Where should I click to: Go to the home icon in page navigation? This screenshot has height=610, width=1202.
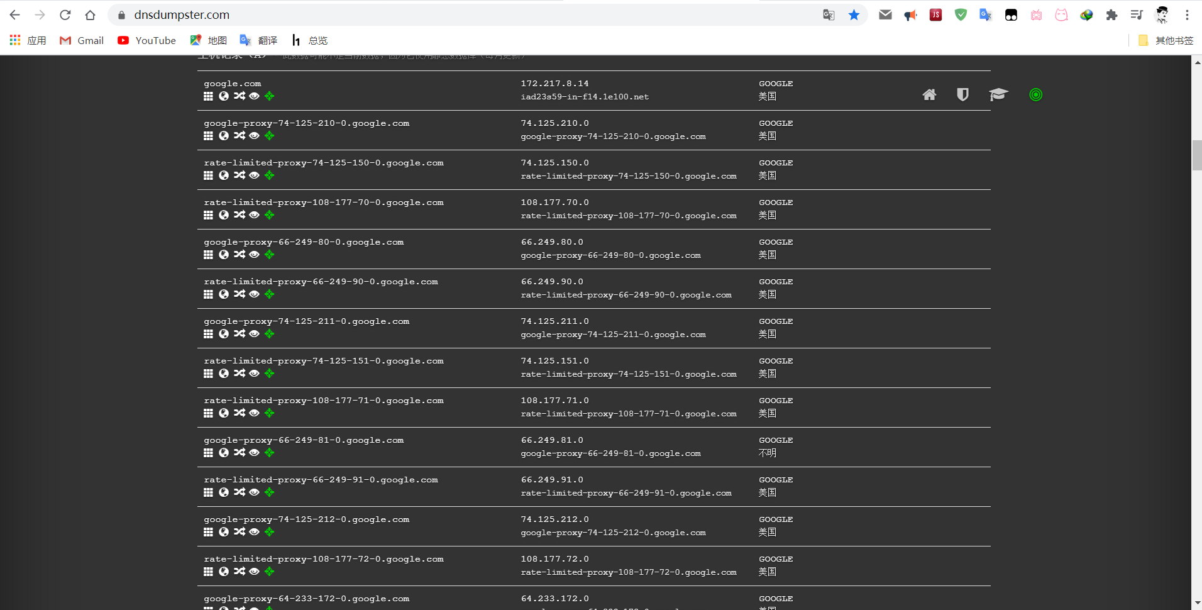(x=929, y=95)
